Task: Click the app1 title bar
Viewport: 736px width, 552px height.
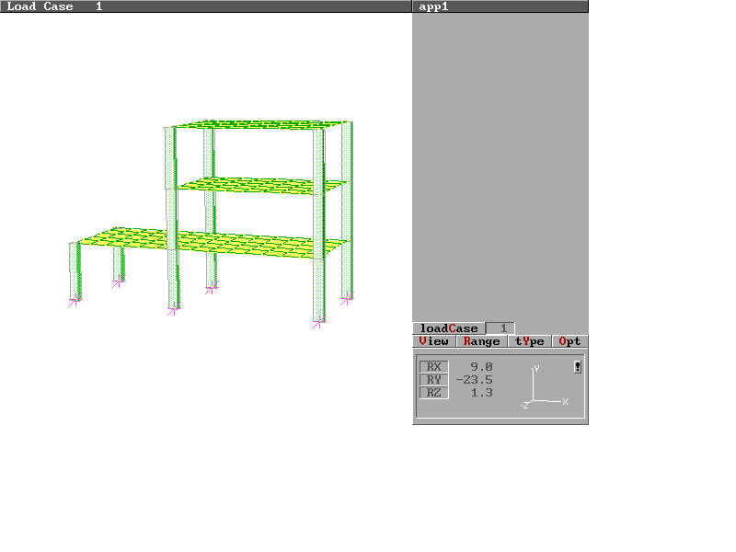Action: coord(500,6)
